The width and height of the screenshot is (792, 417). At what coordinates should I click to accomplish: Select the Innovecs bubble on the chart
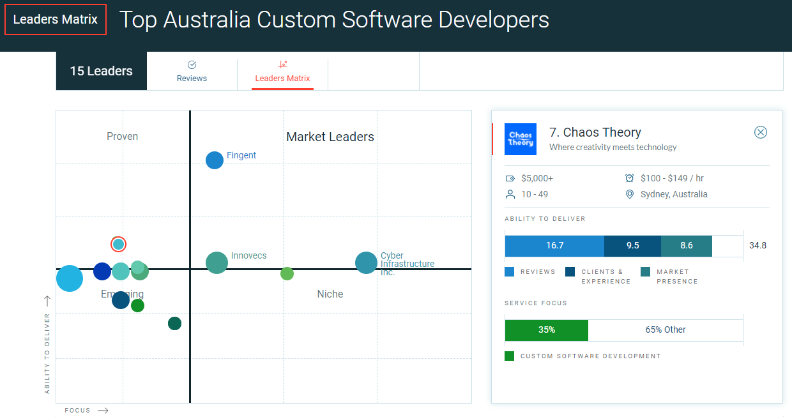(x=217, y=262)
